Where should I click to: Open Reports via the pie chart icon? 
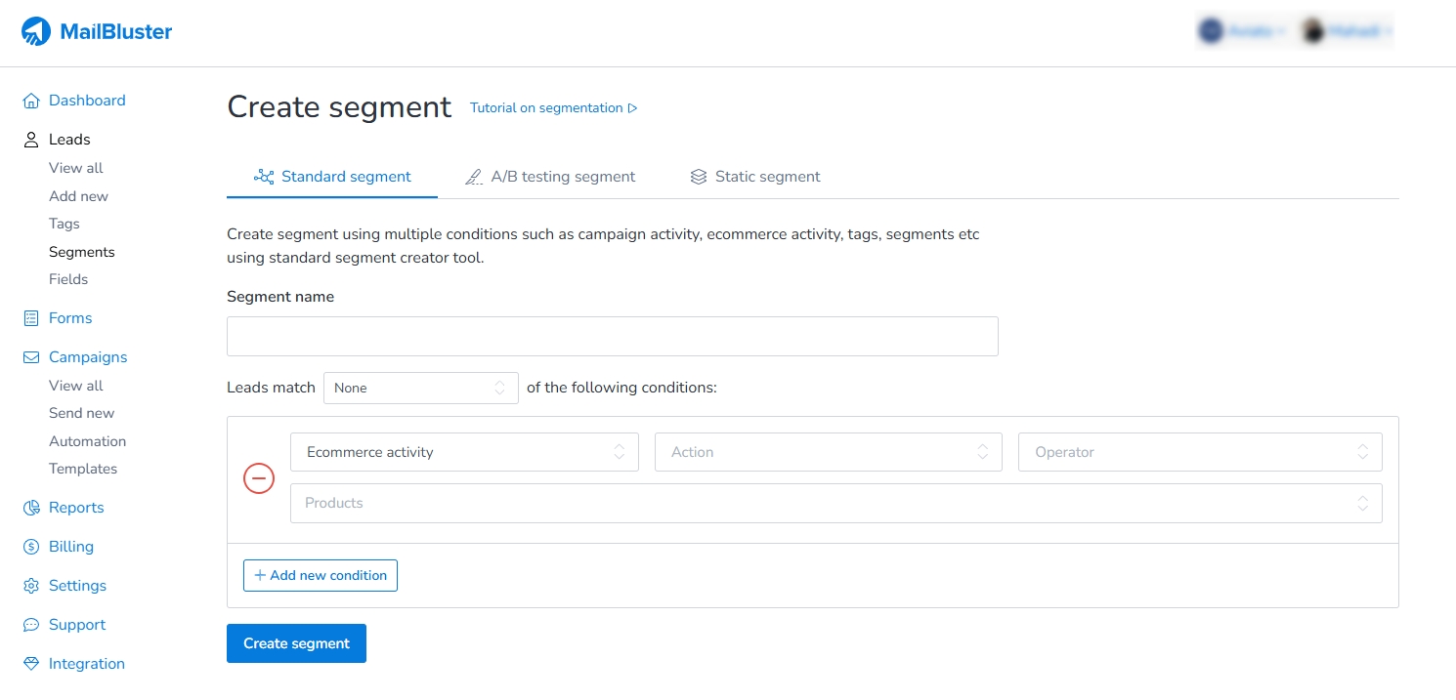(31, 508)
